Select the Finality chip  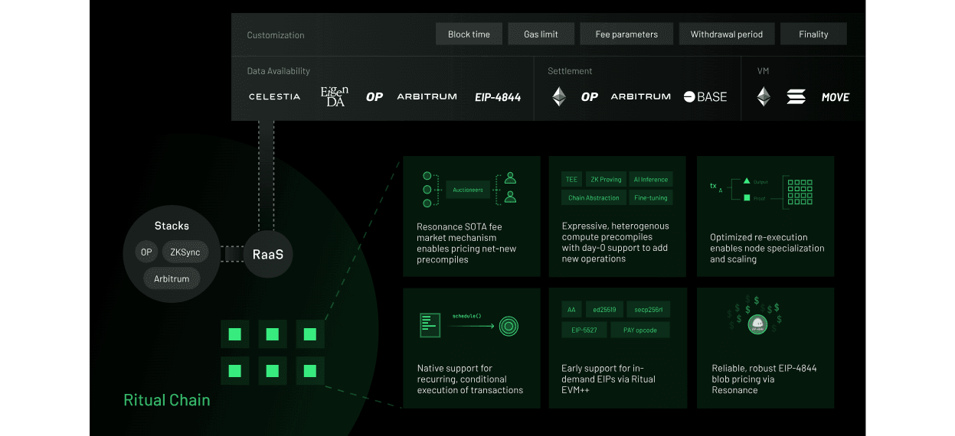(x=813, y=34)
